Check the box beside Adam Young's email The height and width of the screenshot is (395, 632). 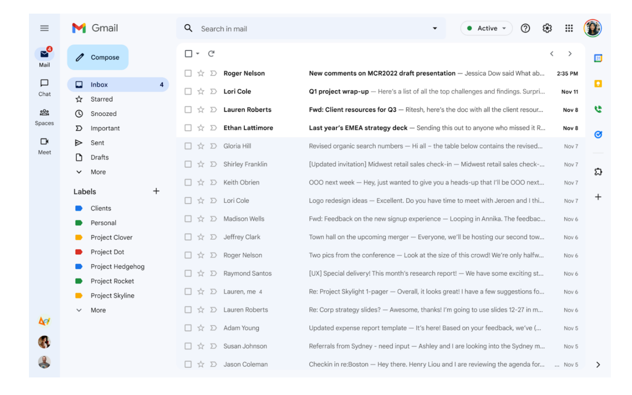click(188, 328)
